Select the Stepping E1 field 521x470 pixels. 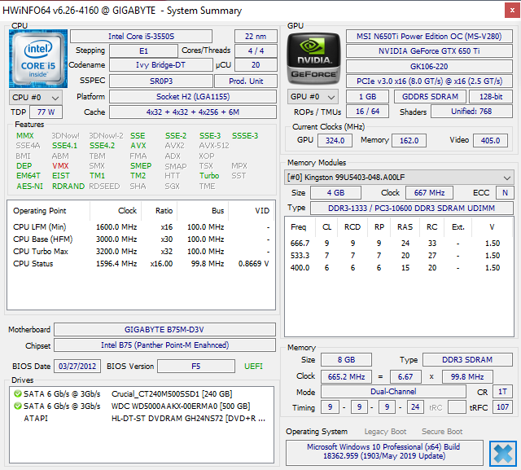(x=143, y=51)
